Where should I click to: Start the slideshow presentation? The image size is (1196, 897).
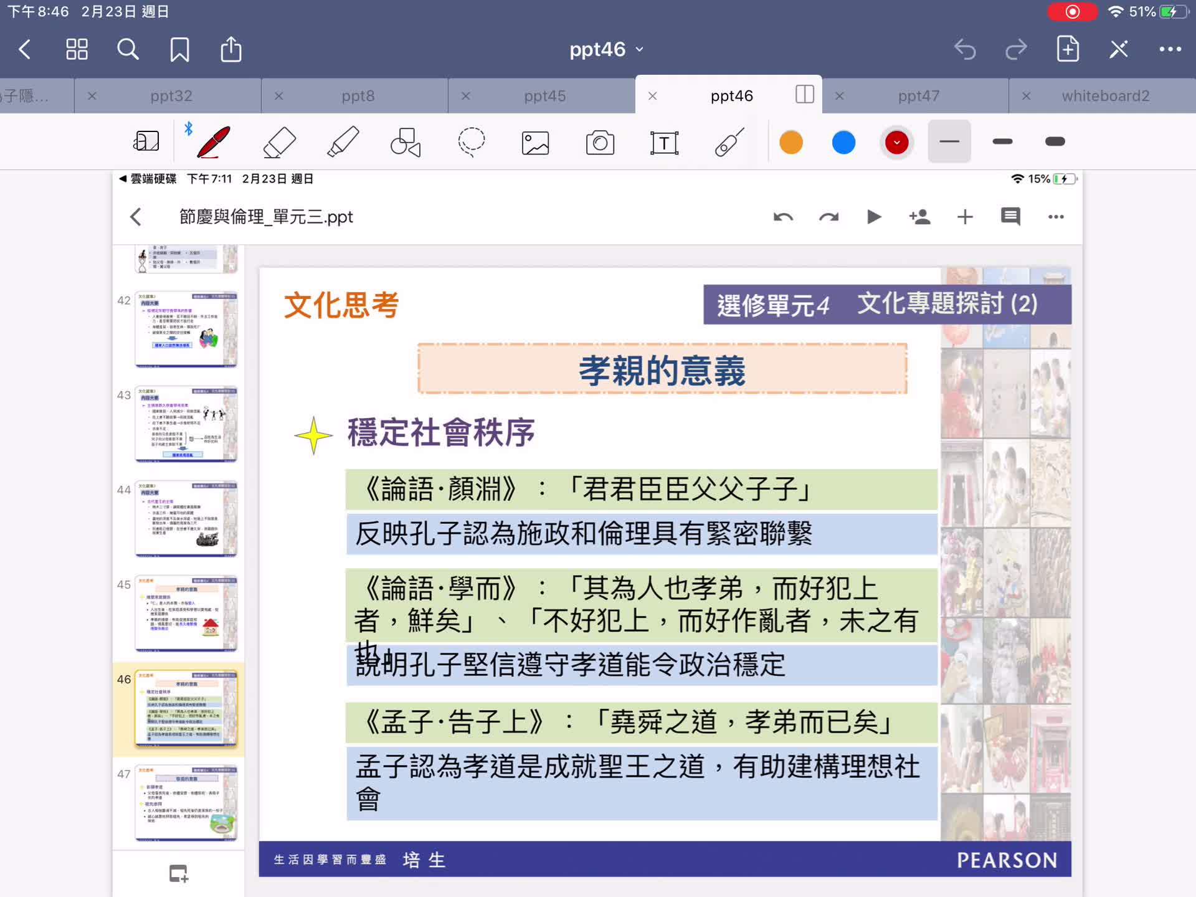[874, 217]
